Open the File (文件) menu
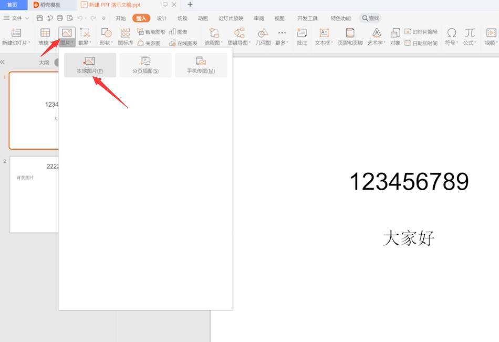The height and width of the screenshot is (342, 499). (x=16, y=18)
